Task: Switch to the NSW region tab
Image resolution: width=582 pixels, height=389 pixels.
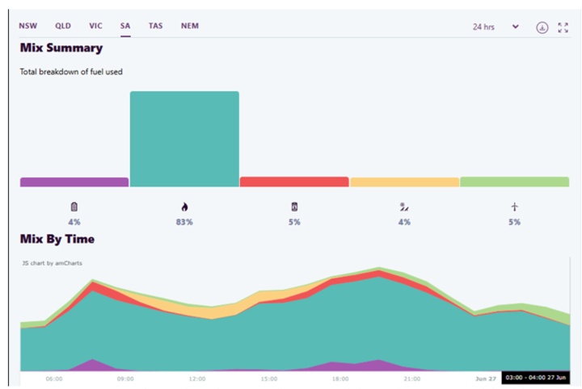Action: pos(28,26)
